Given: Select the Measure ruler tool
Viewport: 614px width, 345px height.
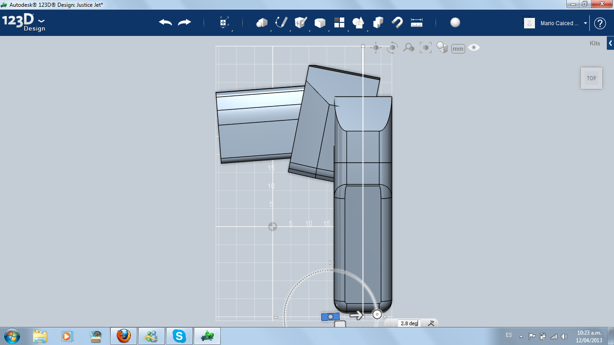Looking at the screenshot, I should click(417, 22).
